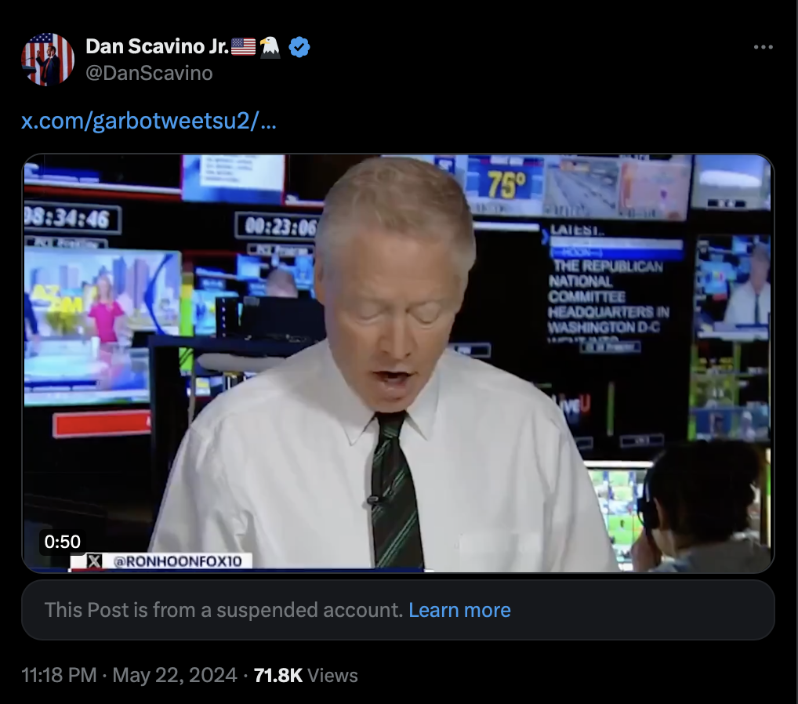Click the @RONHOONFOX10 caption in video
This screenshot has height=704, width=798.
click(x=177, y=561)
